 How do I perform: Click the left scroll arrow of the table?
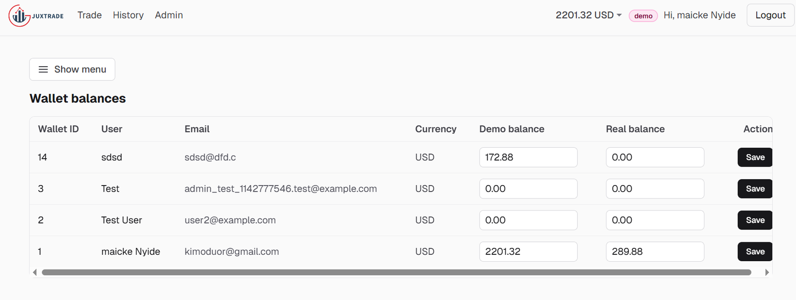pos(34,272)
